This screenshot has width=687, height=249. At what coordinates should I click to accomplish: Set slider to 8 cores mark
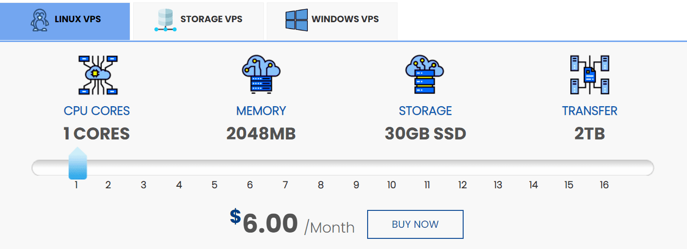pyautogui.click(x=321, y=185)
